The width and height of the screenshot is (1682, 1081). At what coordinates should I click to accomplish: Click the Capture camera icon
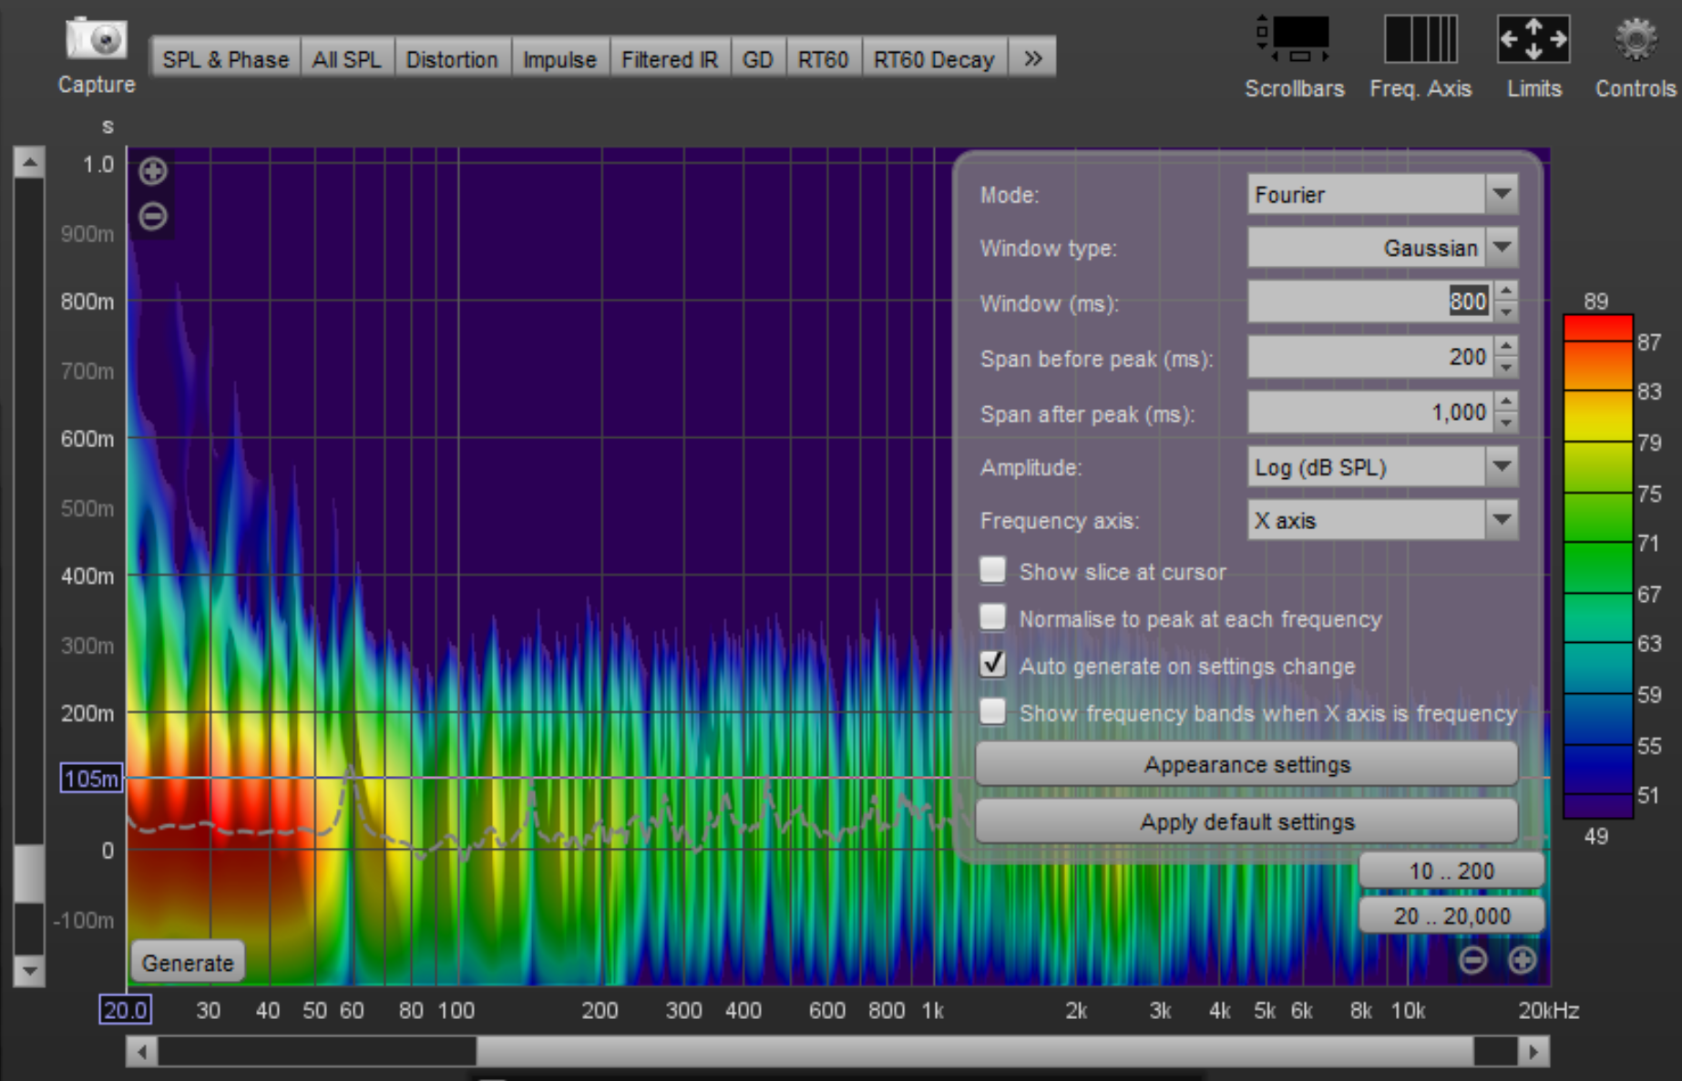tap(96, 40)
